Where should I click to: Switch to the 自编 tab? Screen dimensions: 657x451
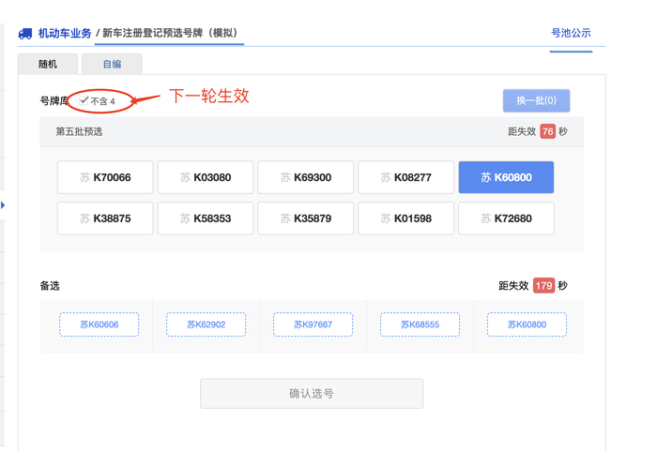pyautogui.click(x=112, y=64)
